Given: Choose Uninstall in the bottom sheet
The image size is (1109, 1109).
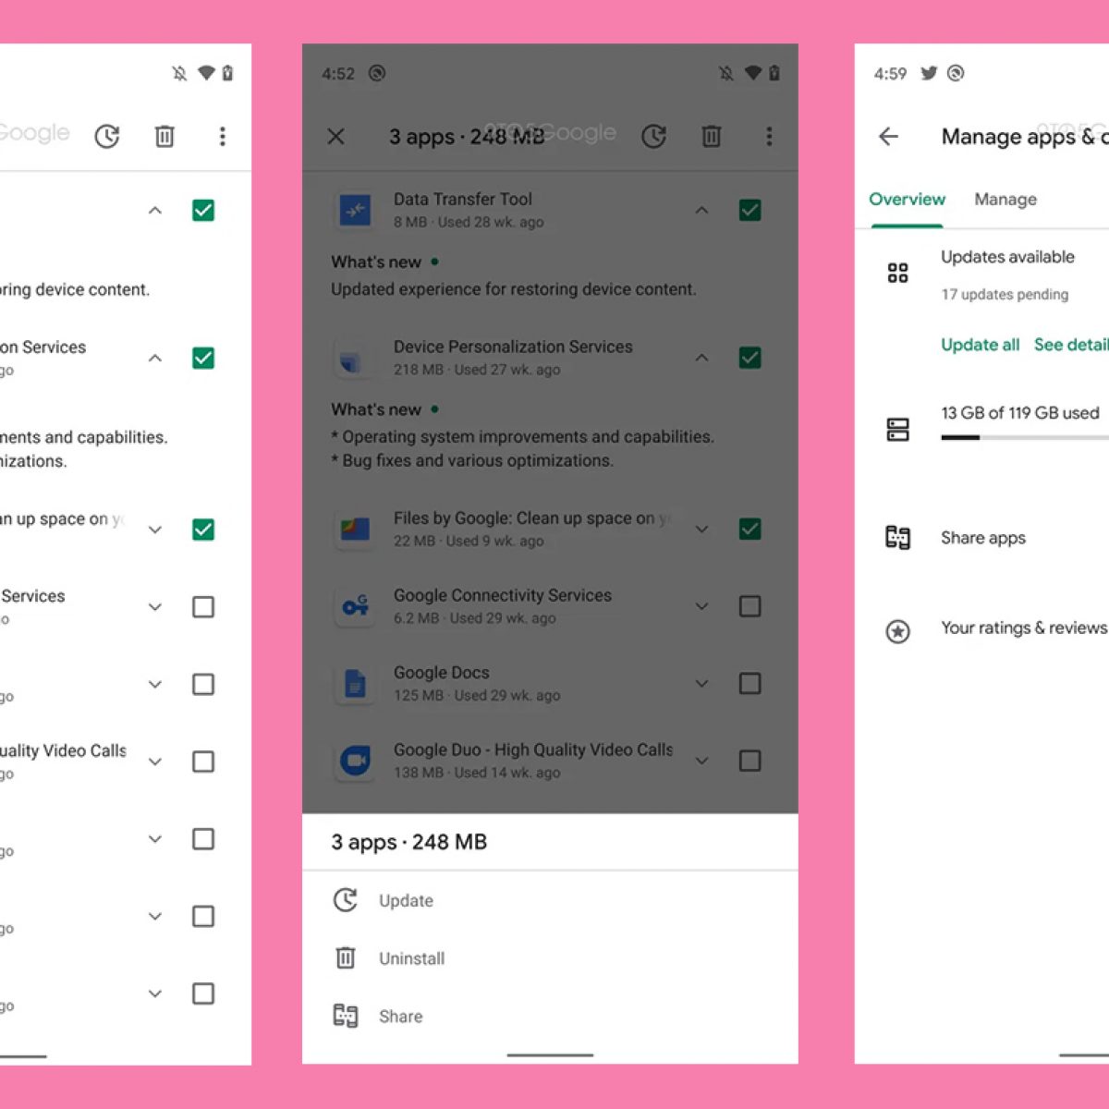Looking at the screenshot, I should [x=550, y=958].
